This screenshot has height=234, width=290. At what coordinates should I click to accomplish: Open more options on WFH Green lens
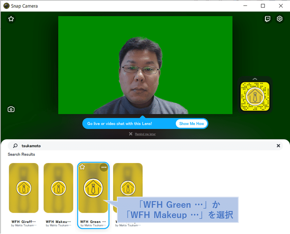pyautogui.click(x=104, y=167)
